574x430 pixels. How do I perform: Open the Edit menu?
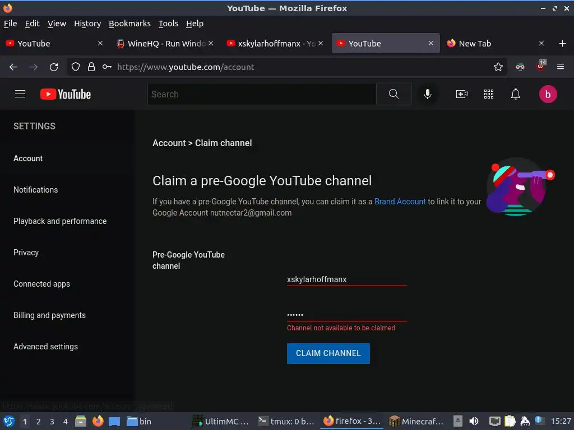[32, 24]
